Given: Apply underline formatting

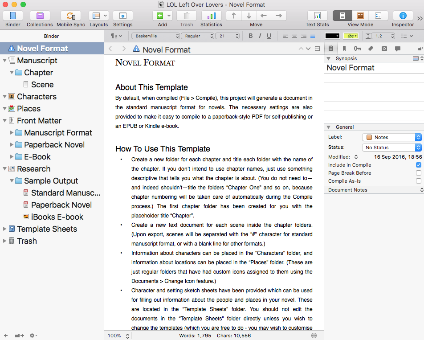Looking at the screenshot, I should 269,36.
